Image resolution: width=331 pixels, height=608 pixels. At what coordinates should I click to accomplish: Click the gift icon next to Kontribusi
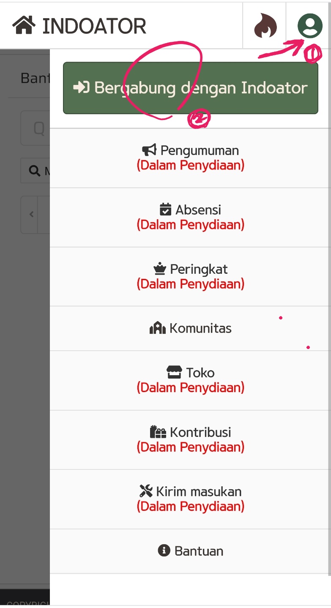(x=158, y=432)
